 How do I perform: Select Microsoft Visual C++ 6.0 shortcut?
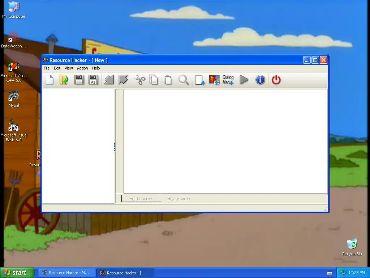click(14, 72)
